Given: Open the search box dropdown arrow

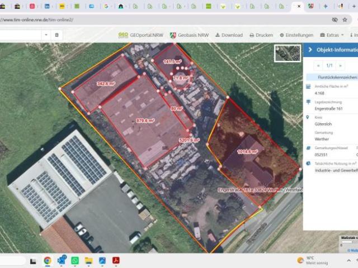Looking at the screenshot, I should (46, 35).
